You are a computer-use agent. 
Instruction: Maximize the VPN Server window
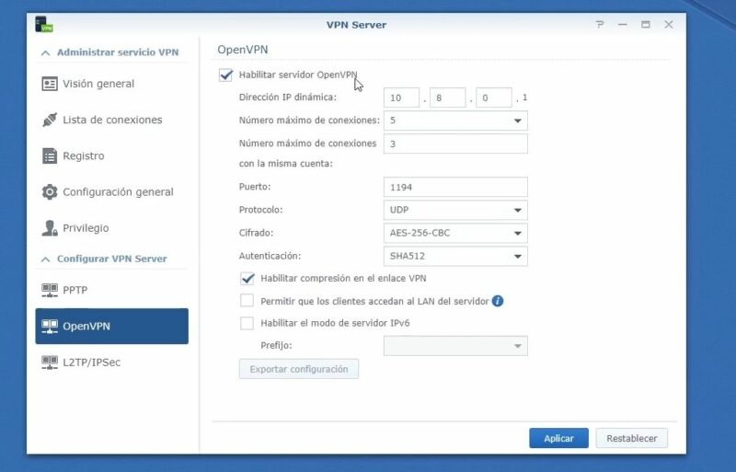point(646,25)
